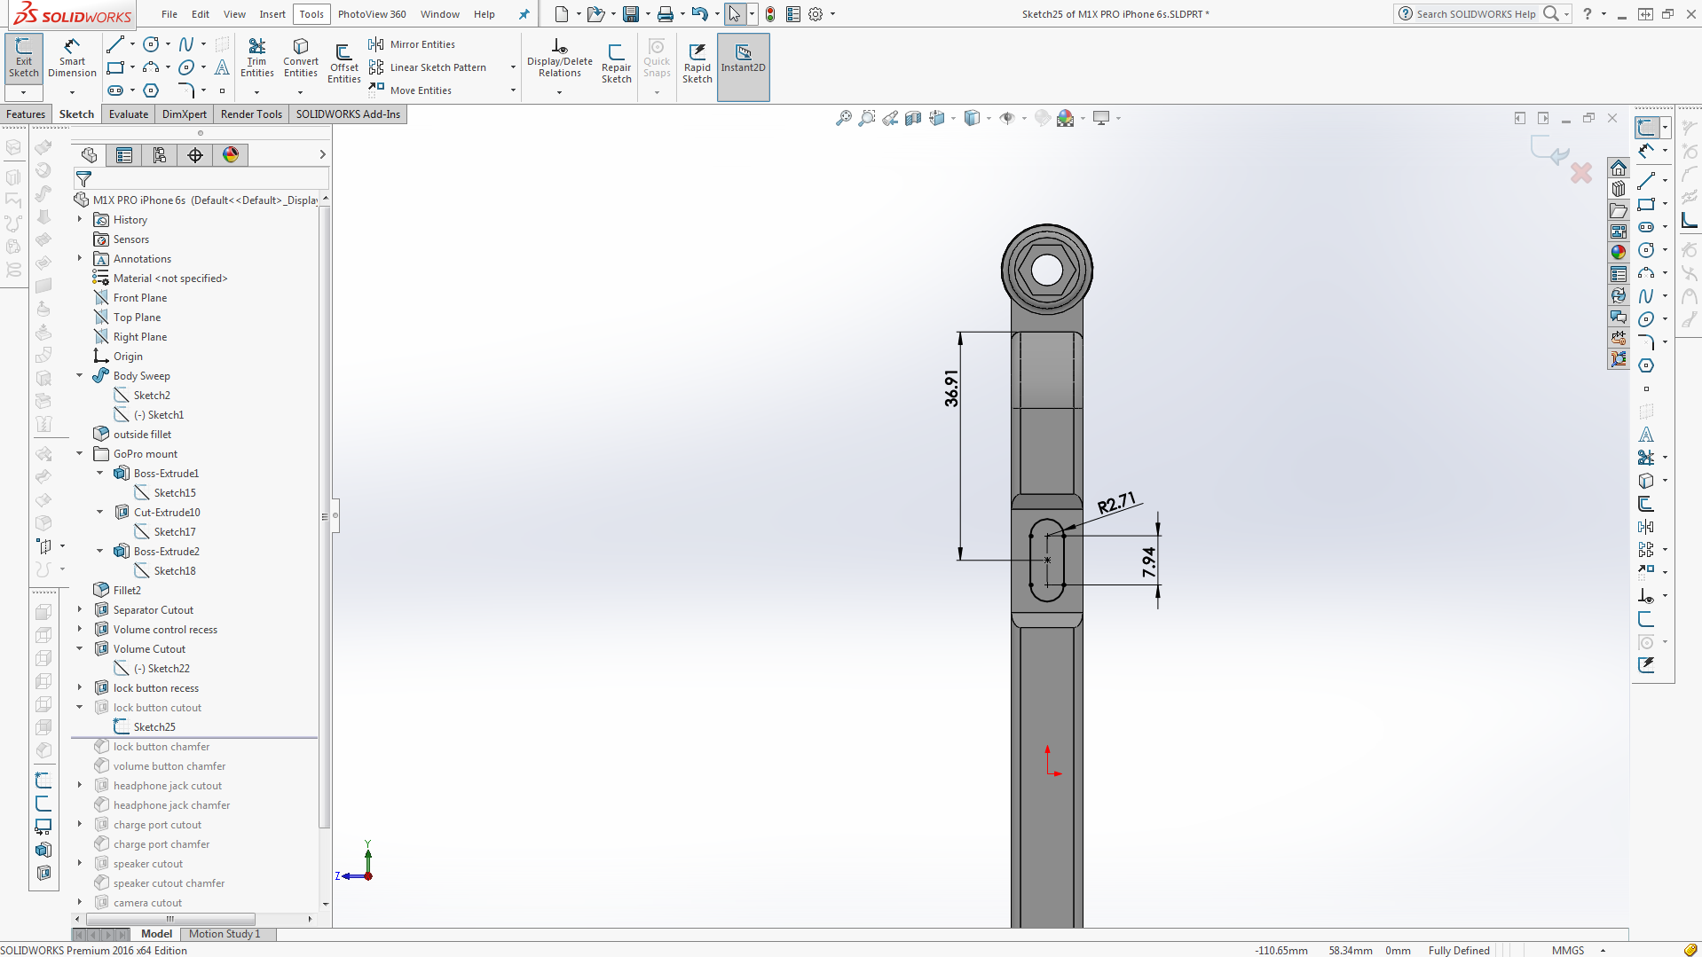Select the Trim Entities tool
This screenshot has height=957, width=1702.
(256, 59)
